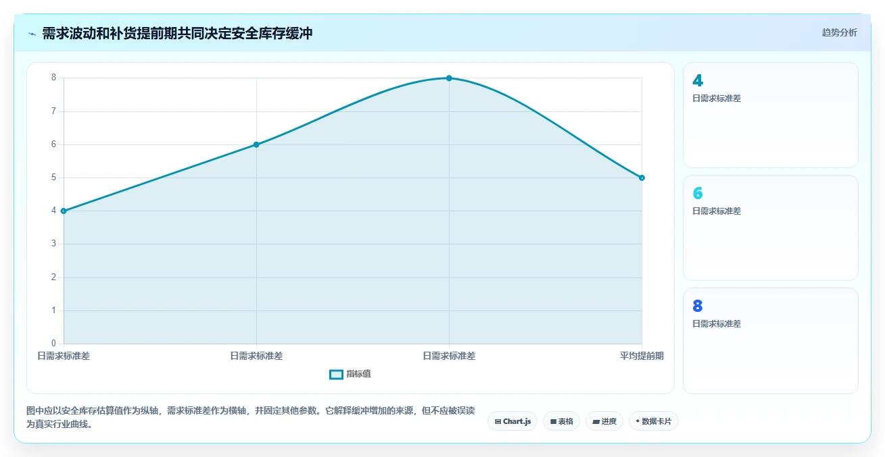This screenshot has height=457, width=885.
Task: Click the chart data point at value 6
Action: point(256,144)
